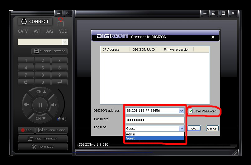The height and width of the screenshot is (165, 251).
Task: Tap keypad digit 8
Action: pos(43,75)
